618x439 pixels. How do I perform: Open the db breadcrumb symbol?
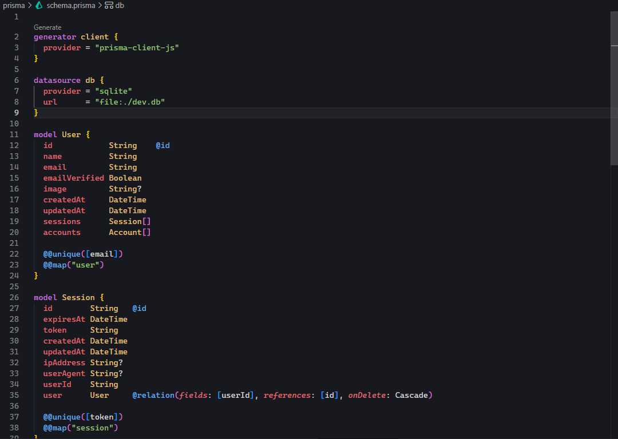point(120,6)
